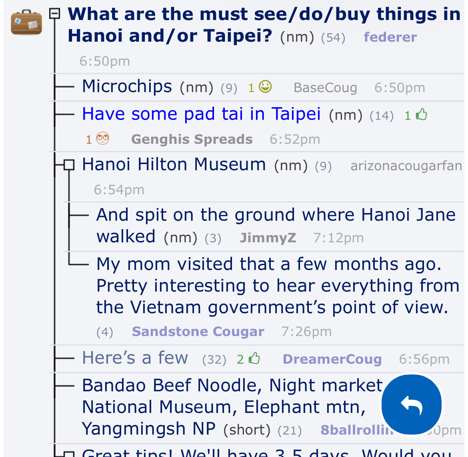Open the 'Microchips' reply

(127, 87)
